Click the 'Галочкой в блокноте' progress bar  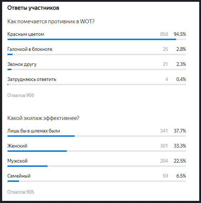coord(97,54)
